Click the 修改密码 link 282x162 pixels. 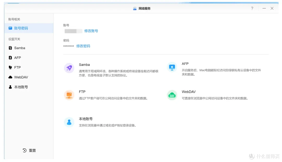[83, 46]
